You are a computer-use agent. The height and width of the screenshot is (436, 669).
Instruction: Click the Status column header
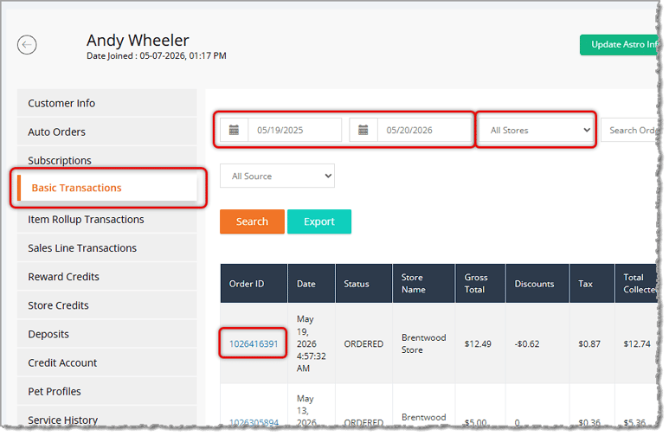(x=363, y=284)
